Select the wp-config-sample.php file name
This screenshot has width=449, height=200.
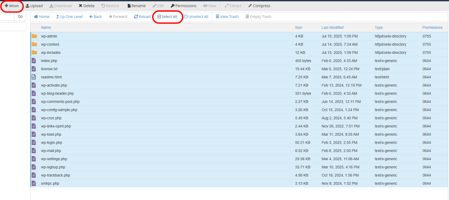pos(59,110)
